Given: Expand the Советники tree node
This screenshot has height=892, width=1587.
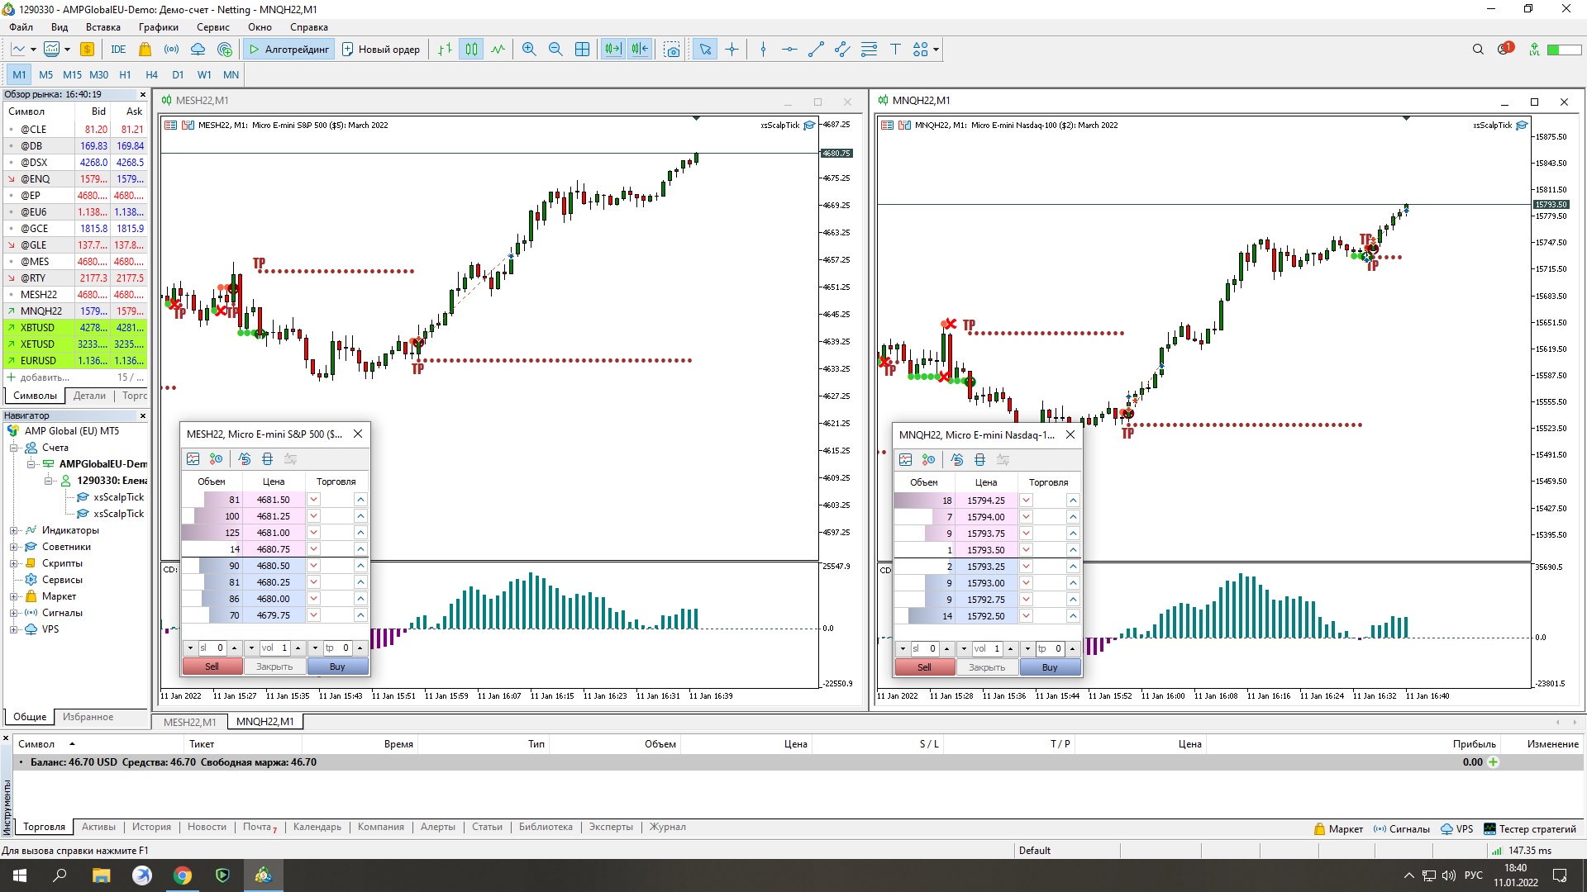Looking at the screenshot, I should pyautogui.click(x=13, y=547).
